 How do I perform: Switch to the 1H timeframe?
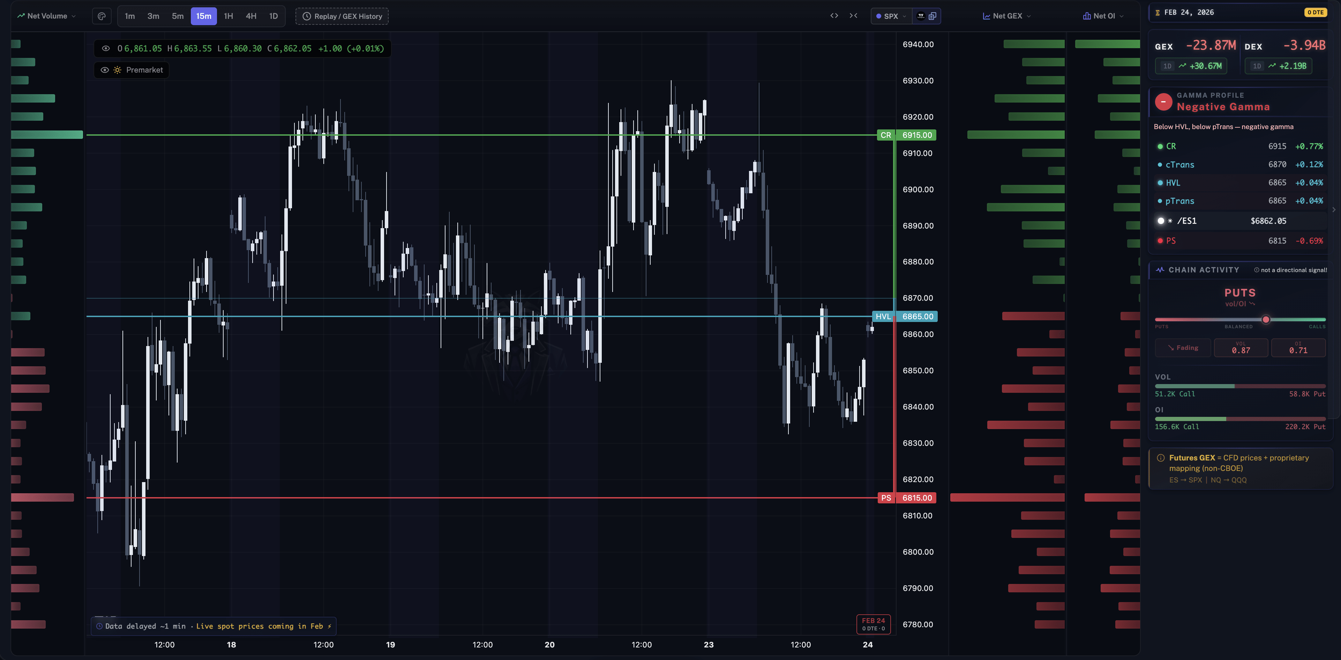(x=228, y=16)
